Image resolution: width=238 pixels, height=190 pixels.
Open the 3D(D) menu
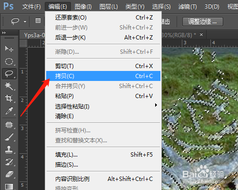(212, 7)
